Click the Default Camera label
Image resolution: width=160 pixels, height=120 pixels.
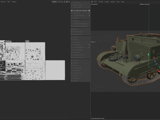pos(144,4)
